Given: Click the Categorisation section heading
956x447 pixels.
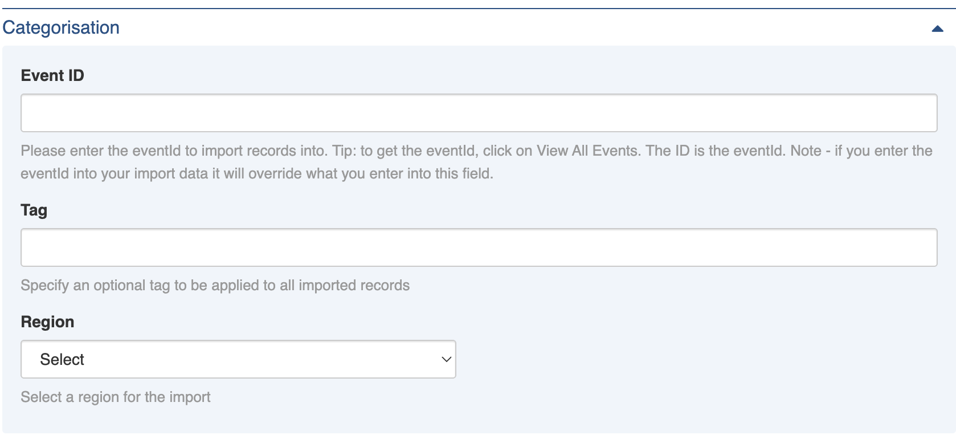Looking at the screenshot, I should 61,27.
